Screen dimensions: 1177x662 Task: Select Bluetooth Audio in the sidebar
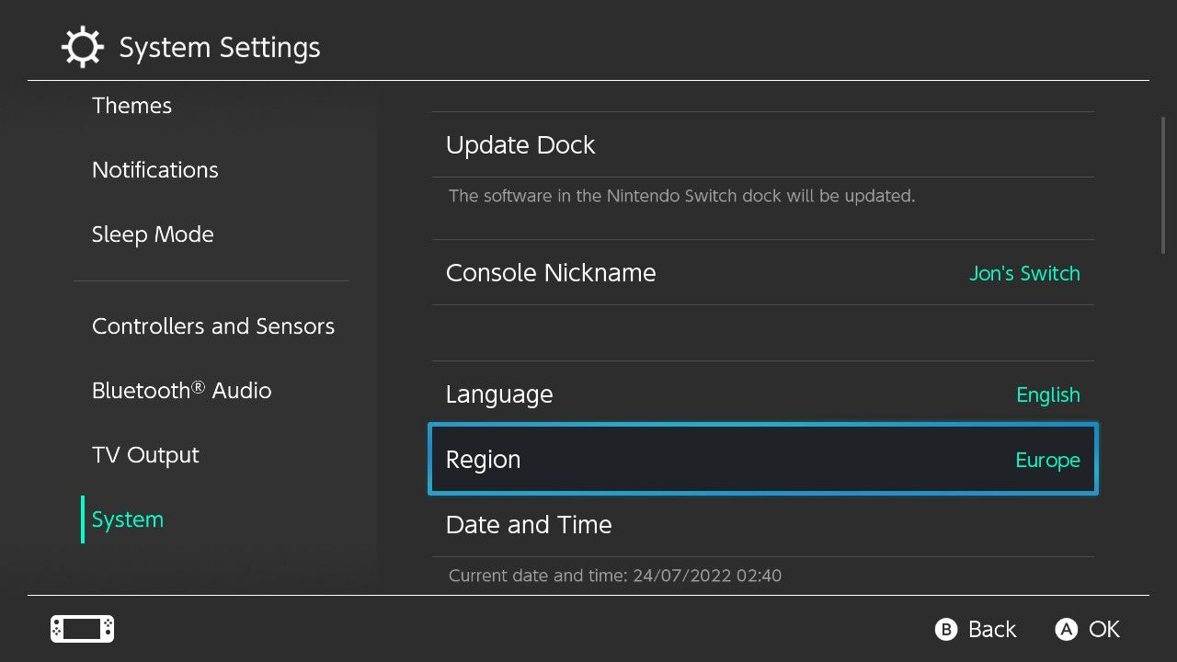click(x=182, y=391)
